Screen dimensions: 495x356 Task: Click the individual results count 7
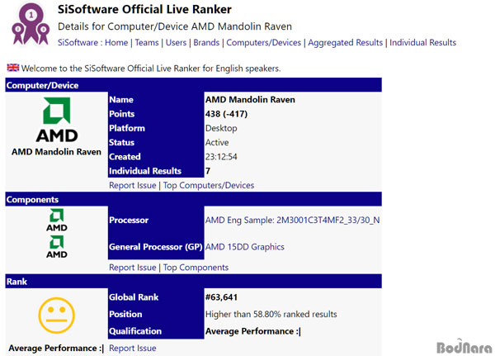[208, 171]
